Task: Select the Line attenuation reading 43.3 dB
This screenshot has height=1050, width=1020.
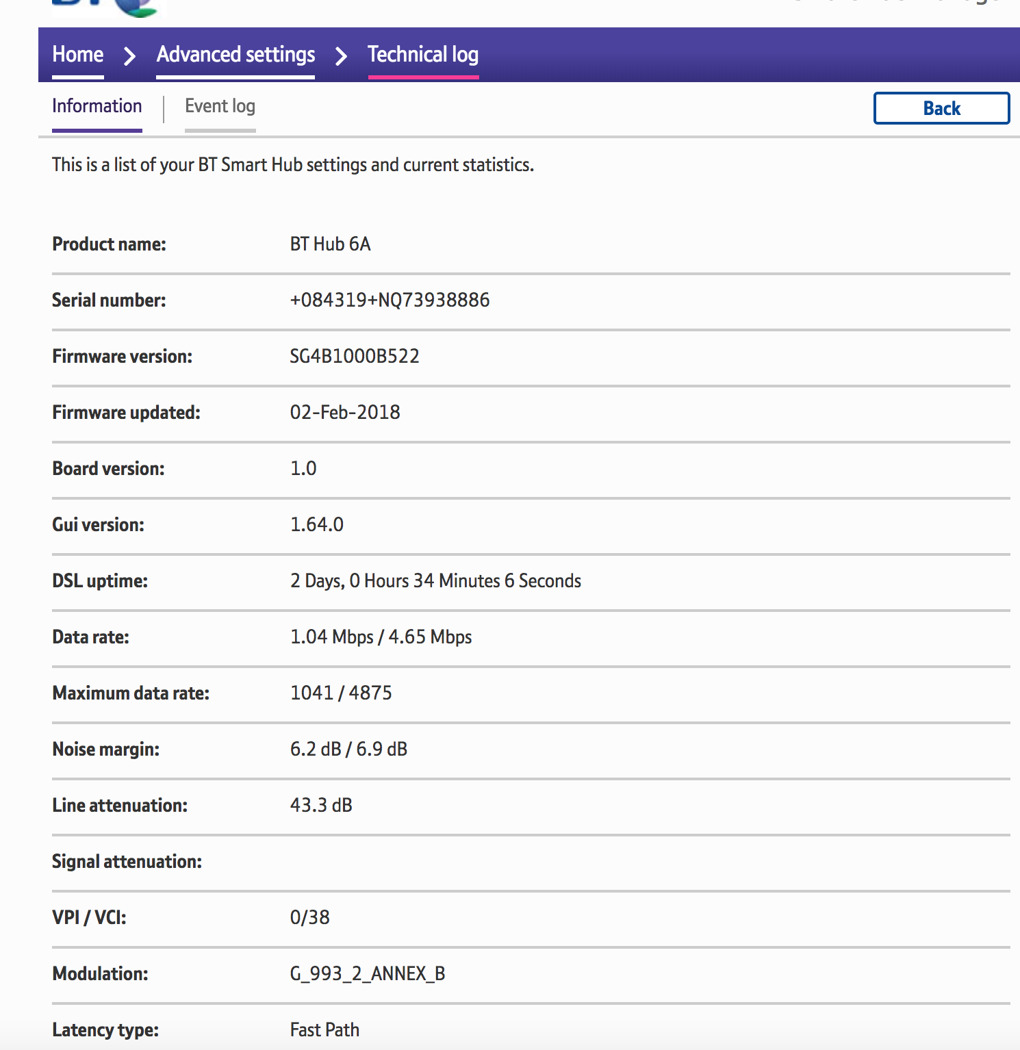Action: pos(321,805)
